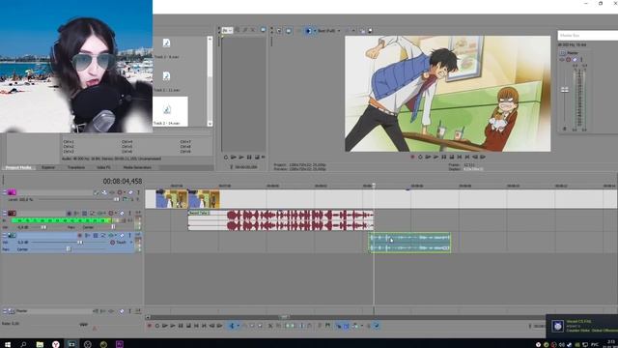This screenshot has height=348, width=618.
Task: Click the Windows taskbar search icon
Action: [23, 344]
